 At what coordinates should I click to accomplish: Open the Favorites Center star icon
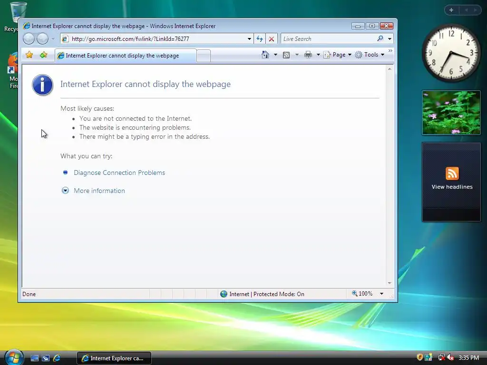point(29,55)
